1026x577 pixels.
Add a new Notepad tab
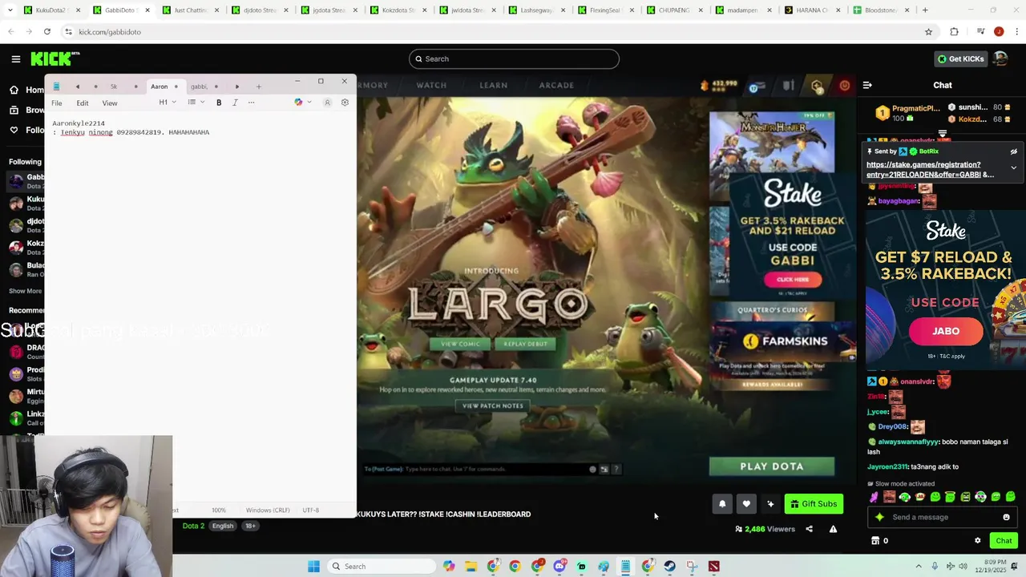coord(258,87)
